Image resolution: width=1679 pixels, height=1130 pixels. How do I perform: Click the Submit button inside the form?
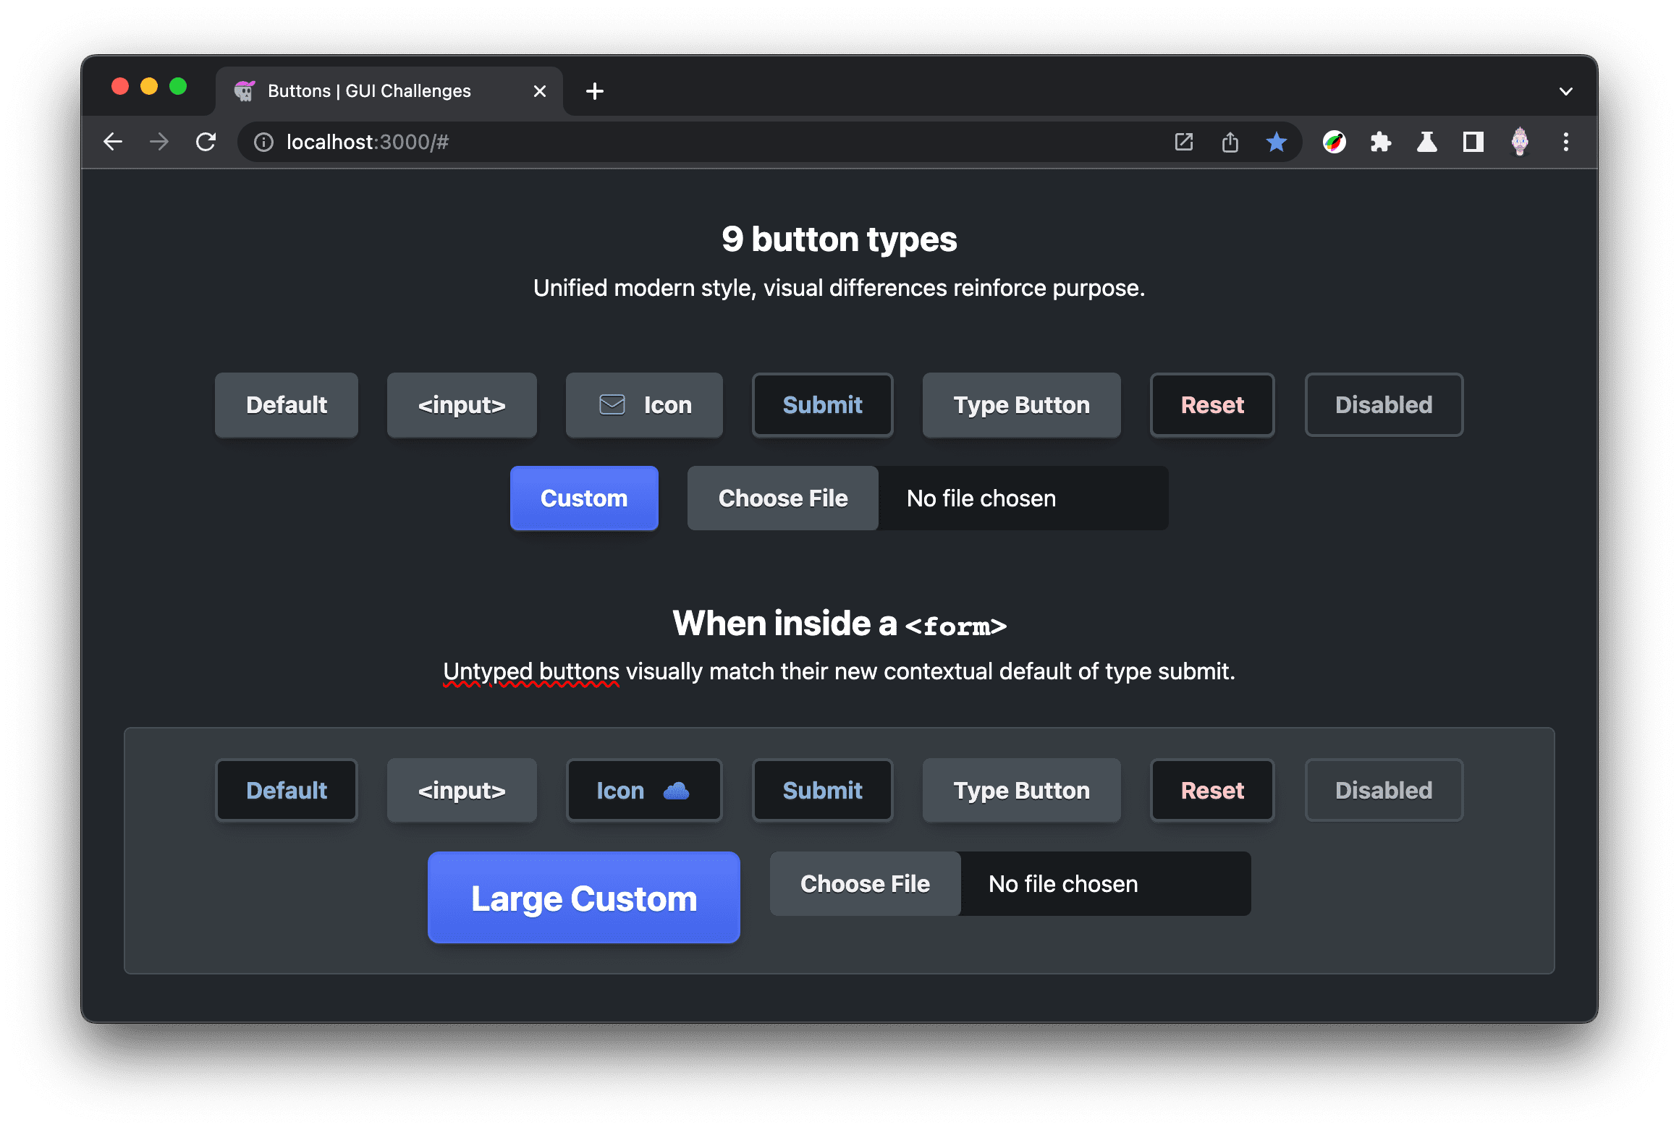pyautogui.click(x=821, y=791)
